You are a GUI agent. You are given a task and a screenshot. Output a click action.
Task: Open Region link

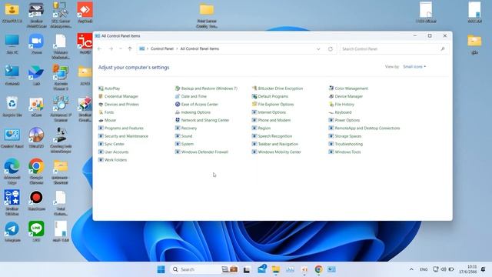264,128
